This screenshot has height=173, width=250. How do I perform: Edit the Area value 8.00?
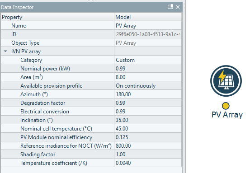(148, 77)
